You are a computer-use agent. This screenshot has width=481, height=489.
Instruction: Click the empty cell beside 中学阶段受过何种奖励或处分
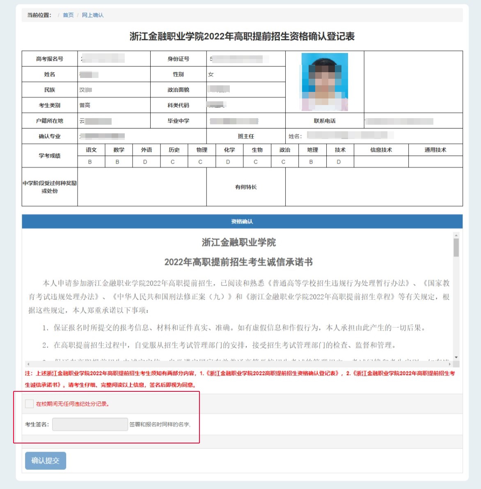[142, 187]
